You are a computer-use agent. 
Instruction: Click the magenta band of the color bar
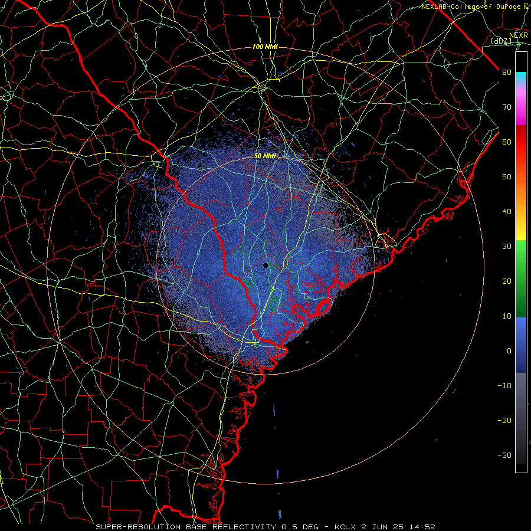coord(521,105)
